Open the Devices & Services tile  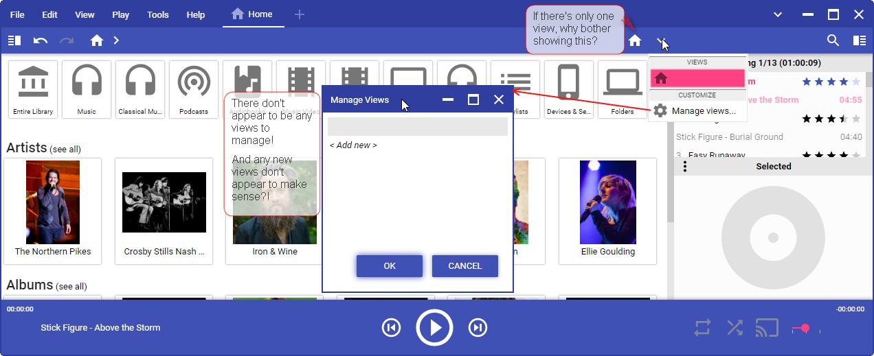[x=568, y=89]
